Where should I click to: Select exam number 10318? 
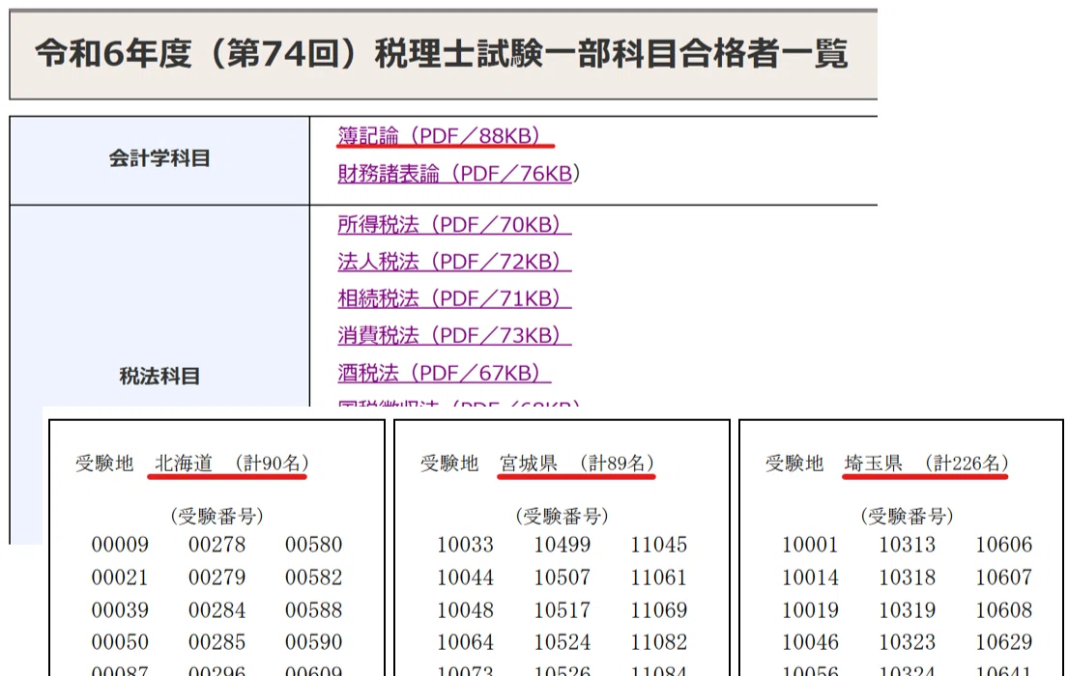pyautogui.click(x=907, y=577)
